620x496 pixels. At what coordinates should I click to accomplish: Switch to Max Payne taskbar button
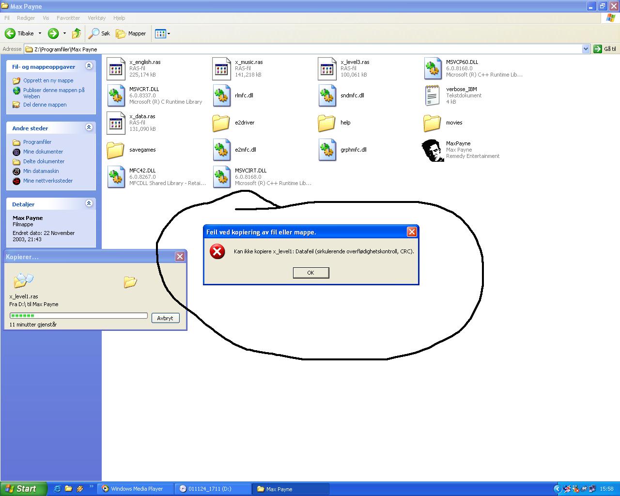[x=291, y=489]
